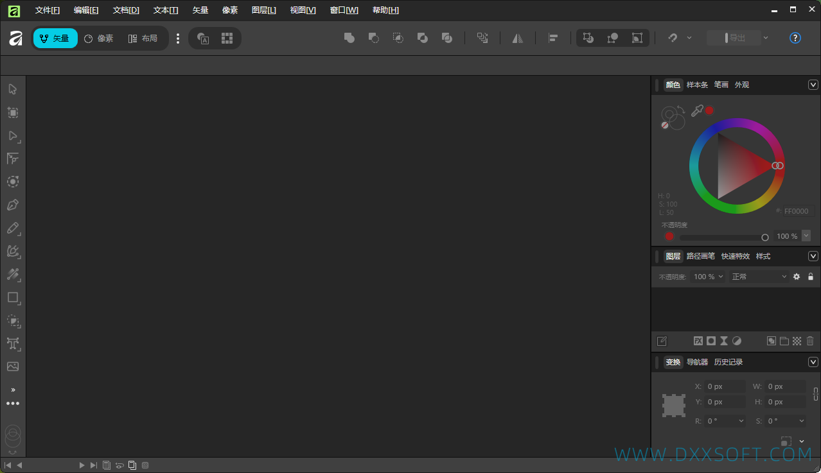Viewport: 821px width, 473px height.
Task: Switch to the 导航器 navigator tab
Action: [697, 362]
